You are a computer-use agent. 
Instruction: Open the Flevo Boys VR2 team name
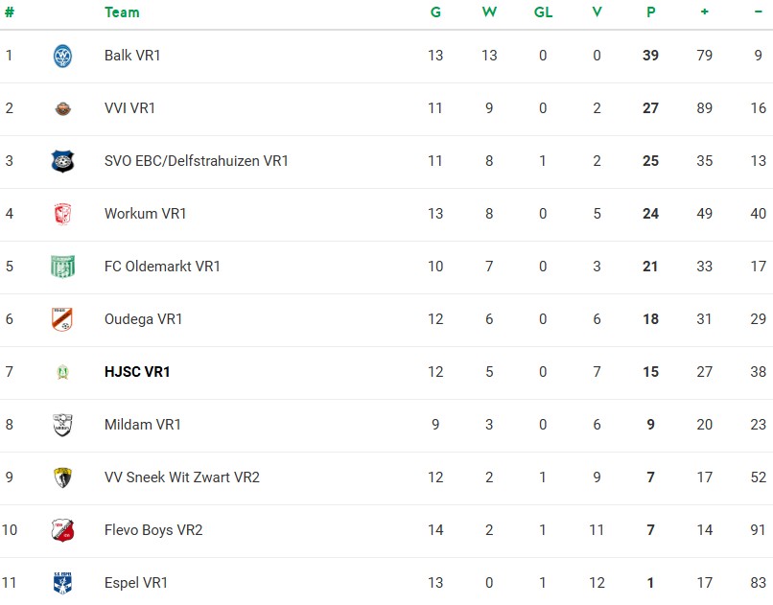point(153,530)
